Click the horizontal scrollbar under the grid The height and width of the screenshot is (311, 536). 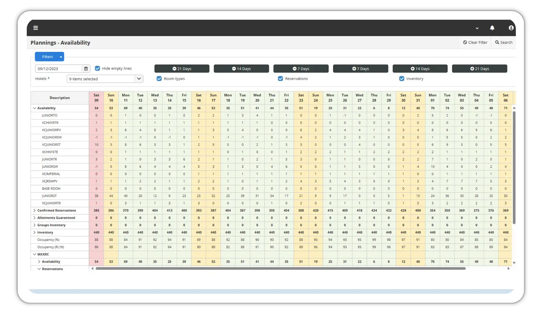click(281, 268)
